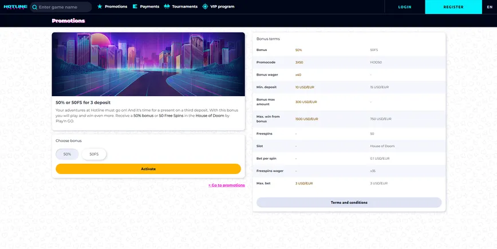Open the Promotions menu item
497x249 pixels.
click(116, 6)
